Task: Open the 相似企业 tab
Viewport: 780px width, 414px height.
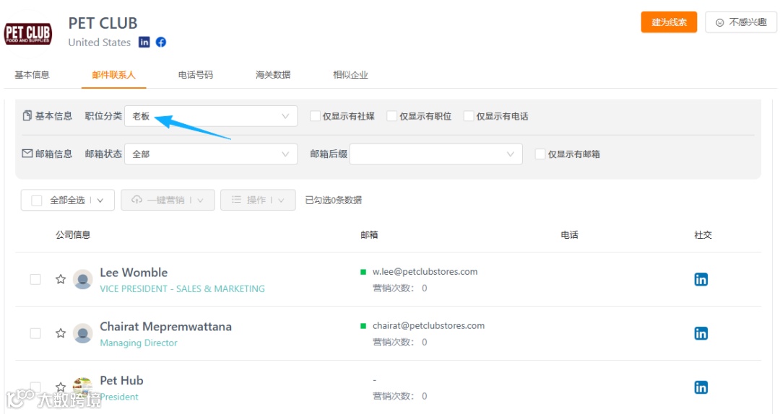Action: point(351,74)
